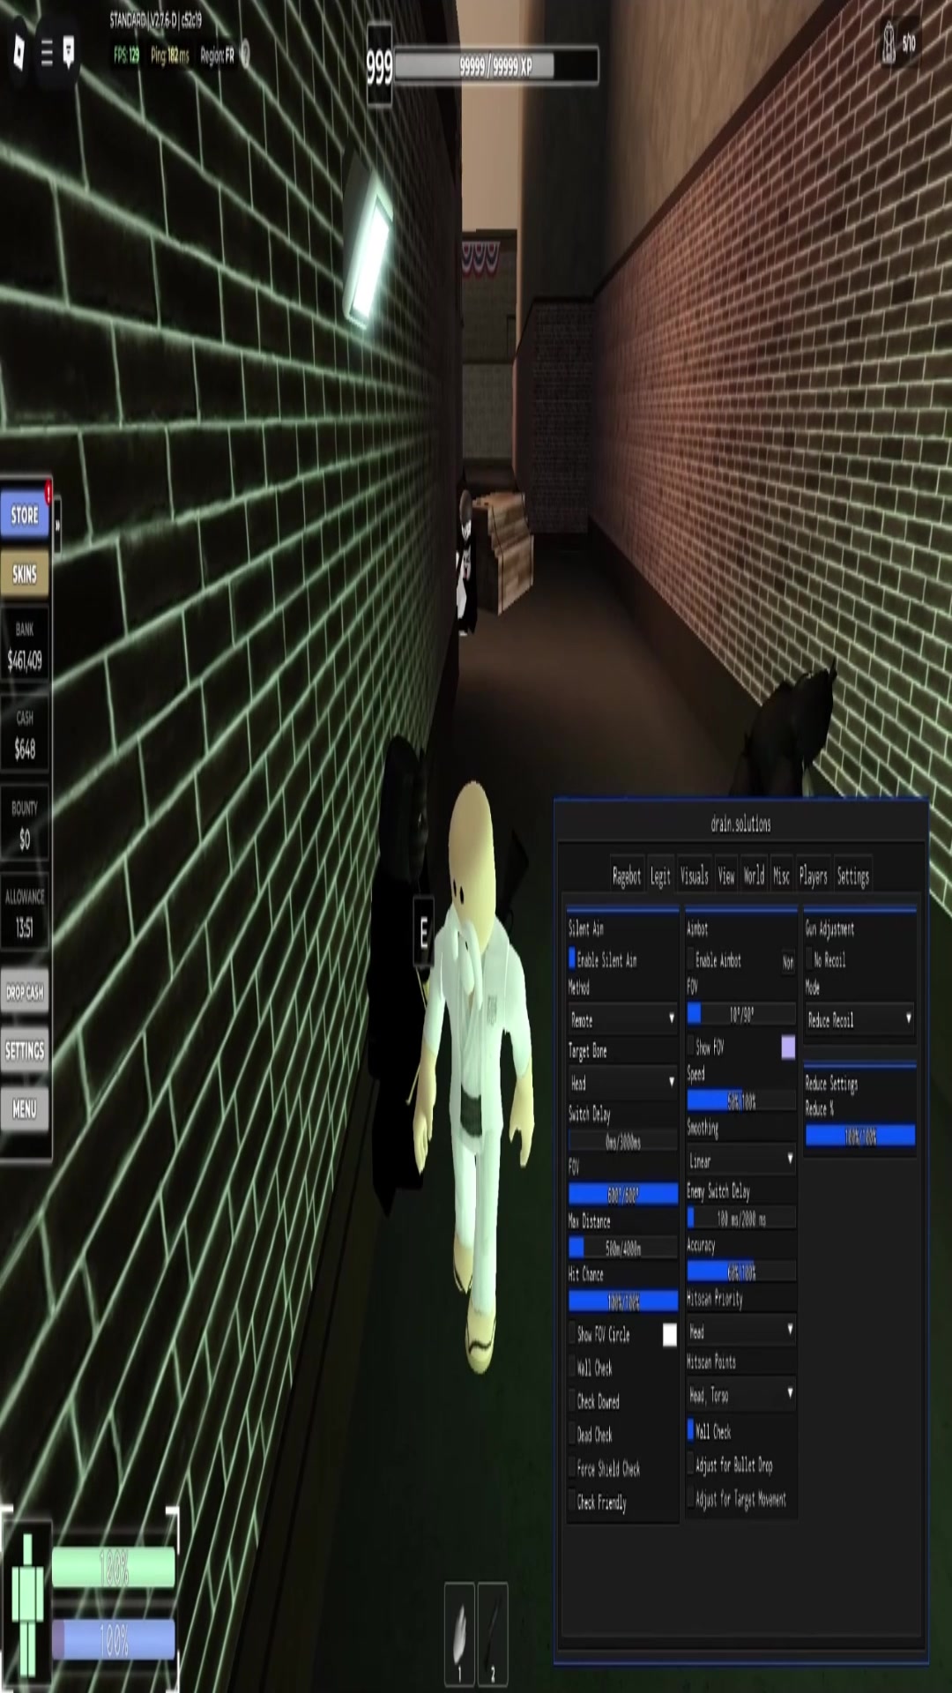The image size is (952, 1693).
Task: Open the SKINS button
Action: (x=25, y=575)
